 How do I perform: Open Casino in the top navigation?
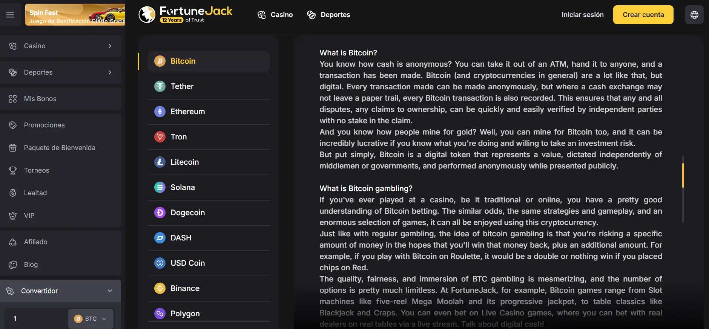point(275,15)
